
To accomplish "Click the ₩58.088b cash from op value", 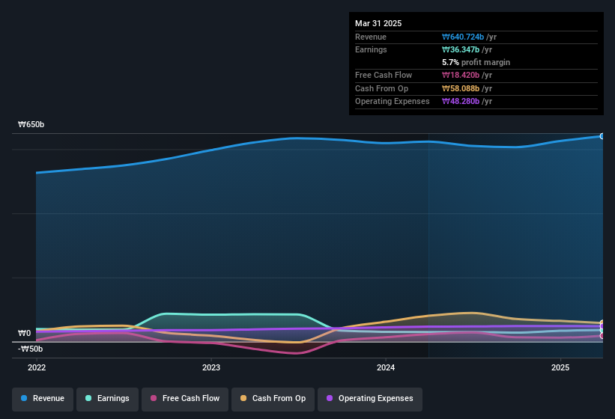I will [x=461, y=88].
